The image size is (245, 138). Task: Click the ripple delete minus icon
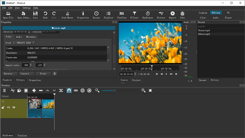pos(41,90)
